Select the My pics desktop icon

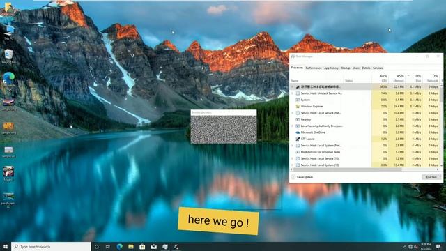(x=8, y=174)
